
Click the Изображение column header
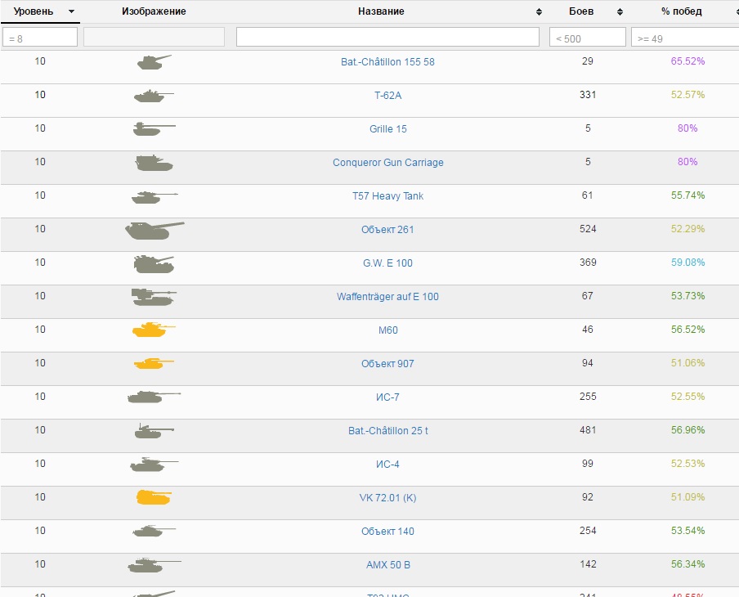click(154, 11)
